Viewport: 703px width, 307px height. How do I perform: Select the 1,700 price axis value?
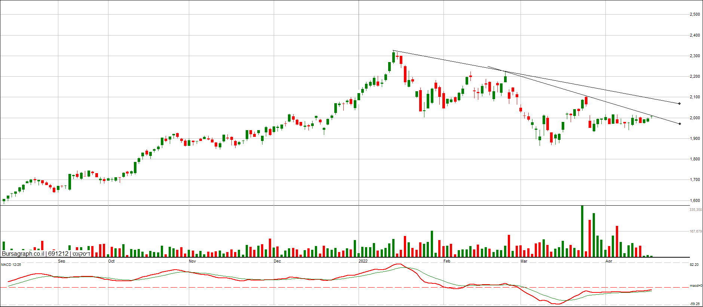point(695,180)
